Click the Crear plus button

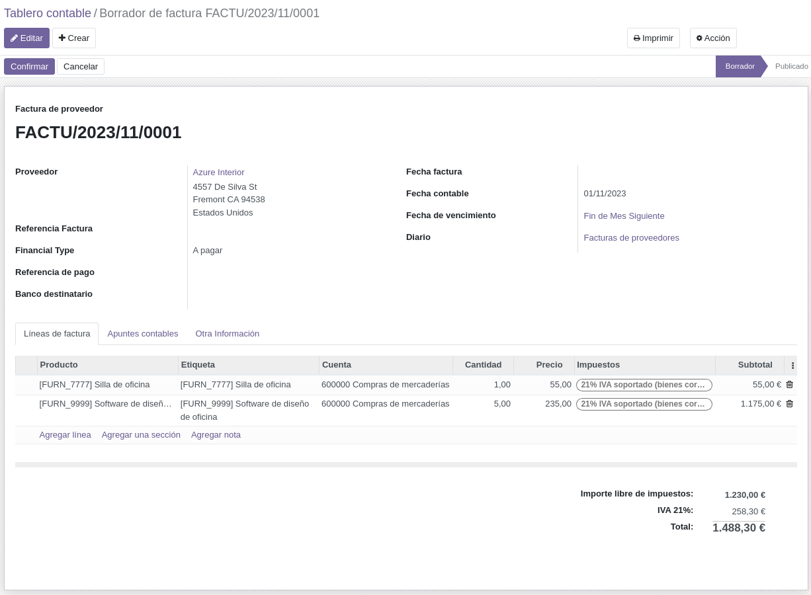(74, 38)
